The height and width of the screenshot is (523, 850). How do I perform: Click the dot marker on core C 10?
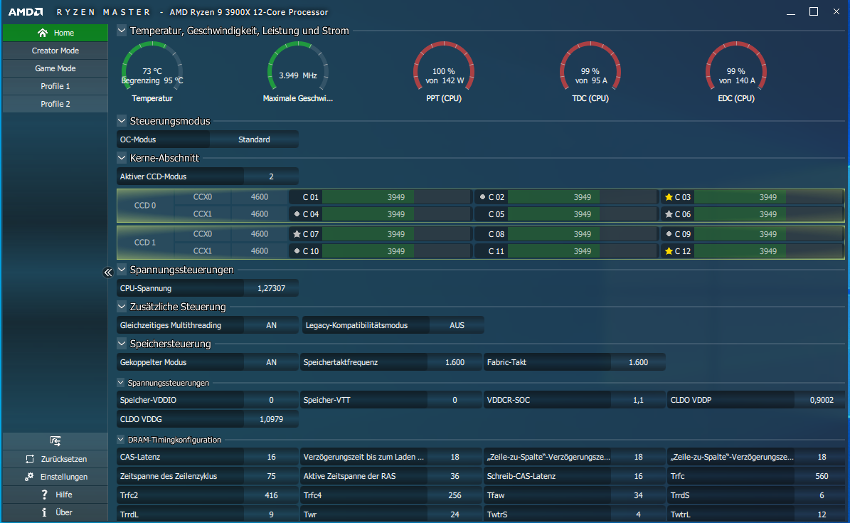click(297, 251)
